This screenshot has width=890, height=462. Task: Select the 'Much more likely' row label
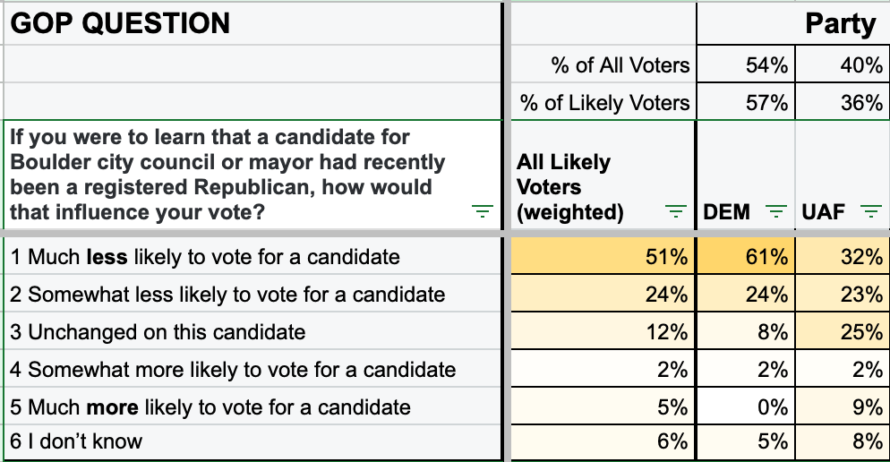pyautogui.click(x=252, y=406)
